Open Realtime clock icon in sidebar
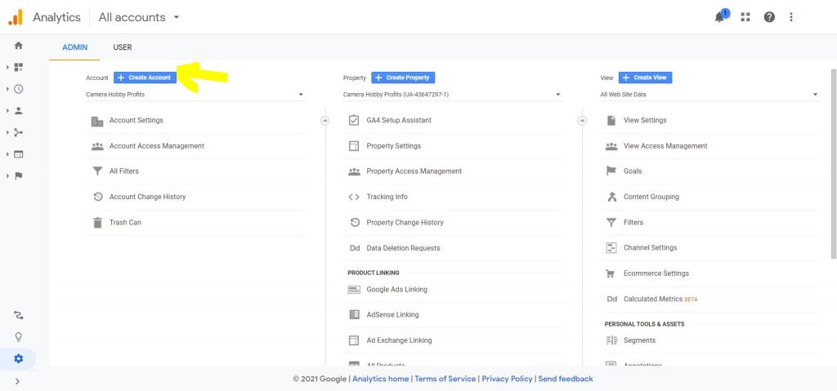The image size is (837, 391). point(19,89)
